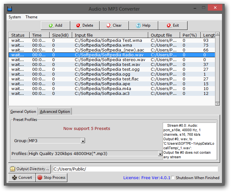Screen dimensions: 231x192
Task: Select the Softpedia stereo.wav row
Action: (112, 60)
